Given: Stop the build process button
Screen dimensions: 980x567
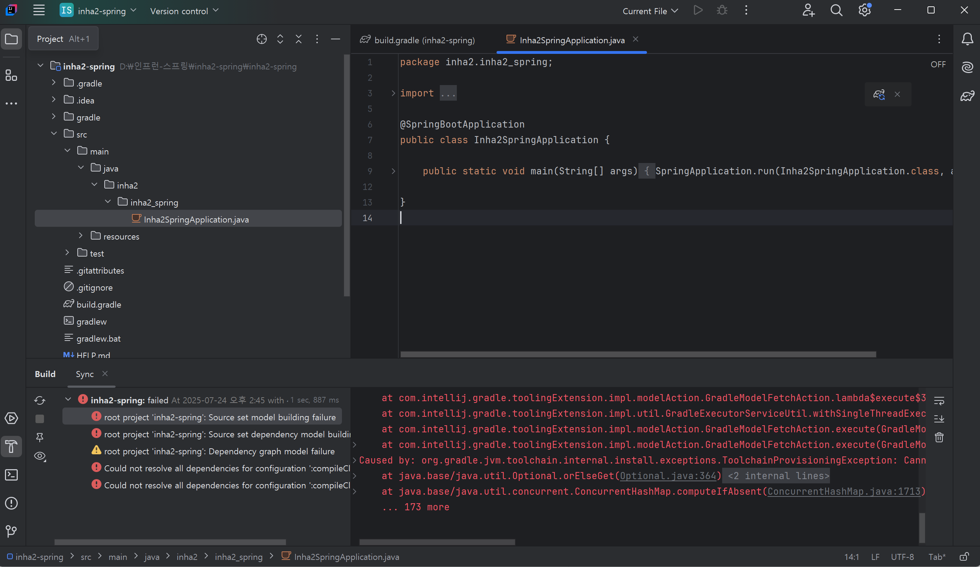Looking at the screenshot, I should [40, 419].
